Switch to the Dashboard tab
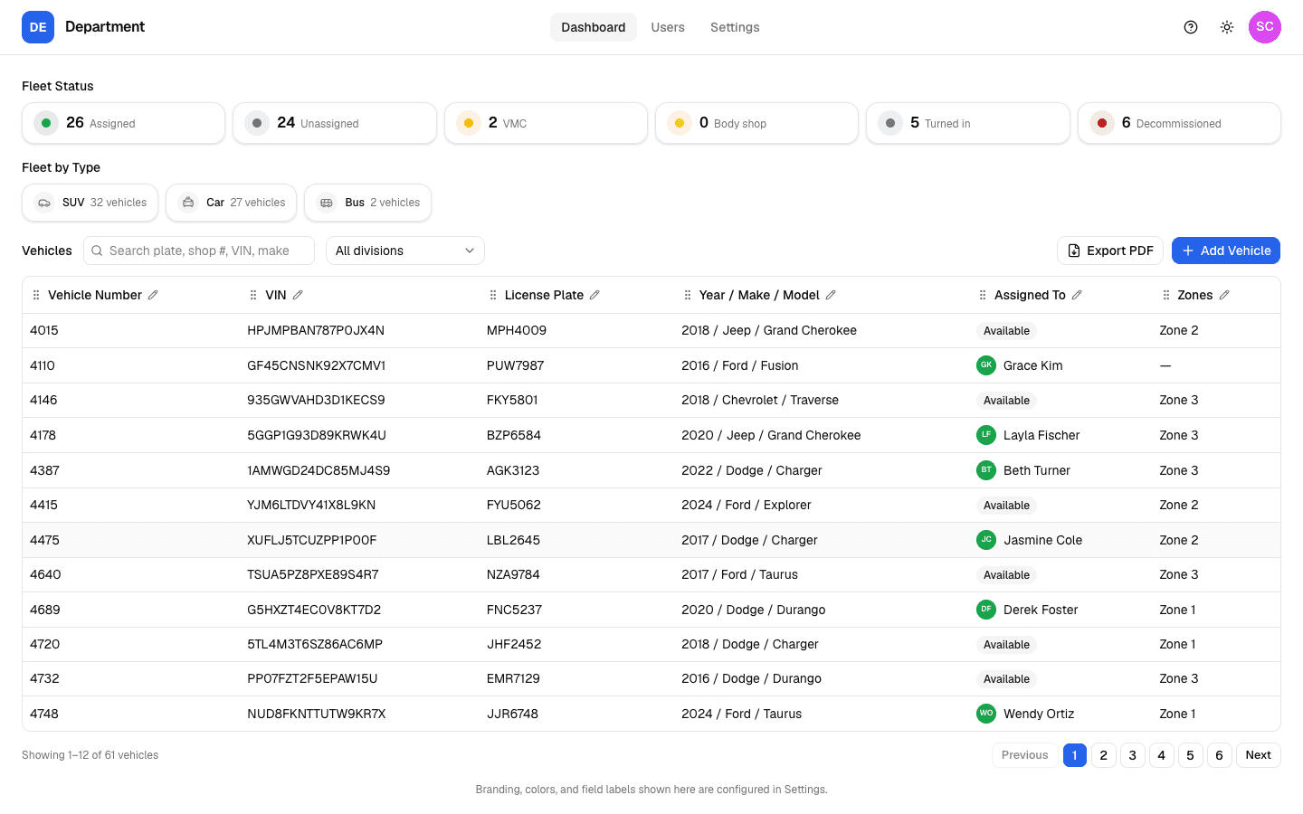This screenshot has width=1303, height=814. 593,27
